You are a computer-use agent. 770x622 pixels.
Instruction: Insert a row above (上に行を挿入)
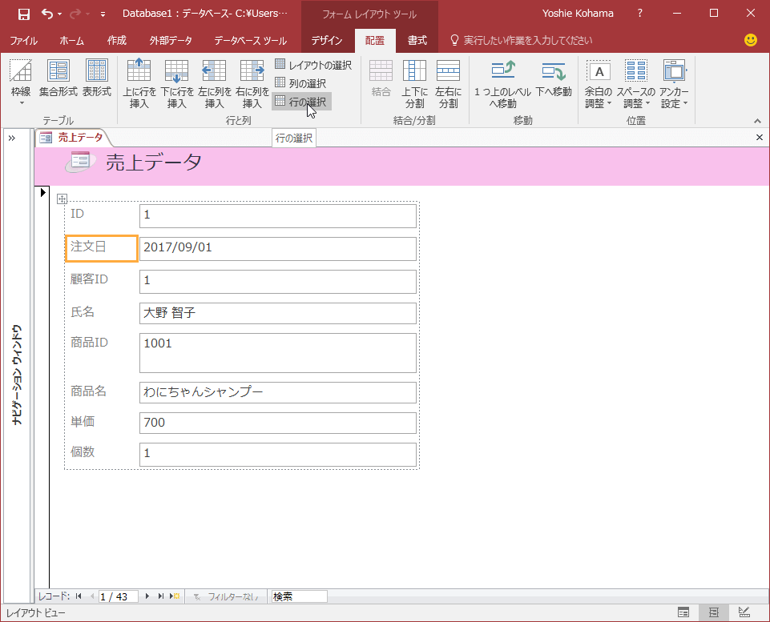coord(139,83)
